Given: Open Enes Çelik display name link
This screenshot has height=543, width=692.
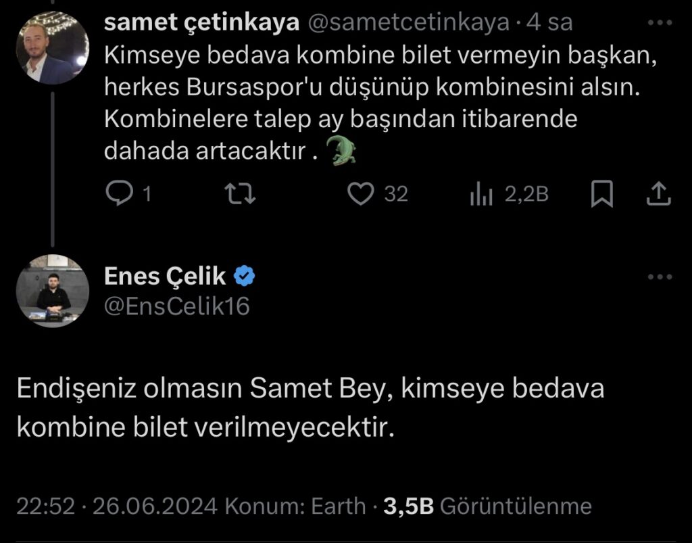Looking at the screenshot, I should 165,277.
